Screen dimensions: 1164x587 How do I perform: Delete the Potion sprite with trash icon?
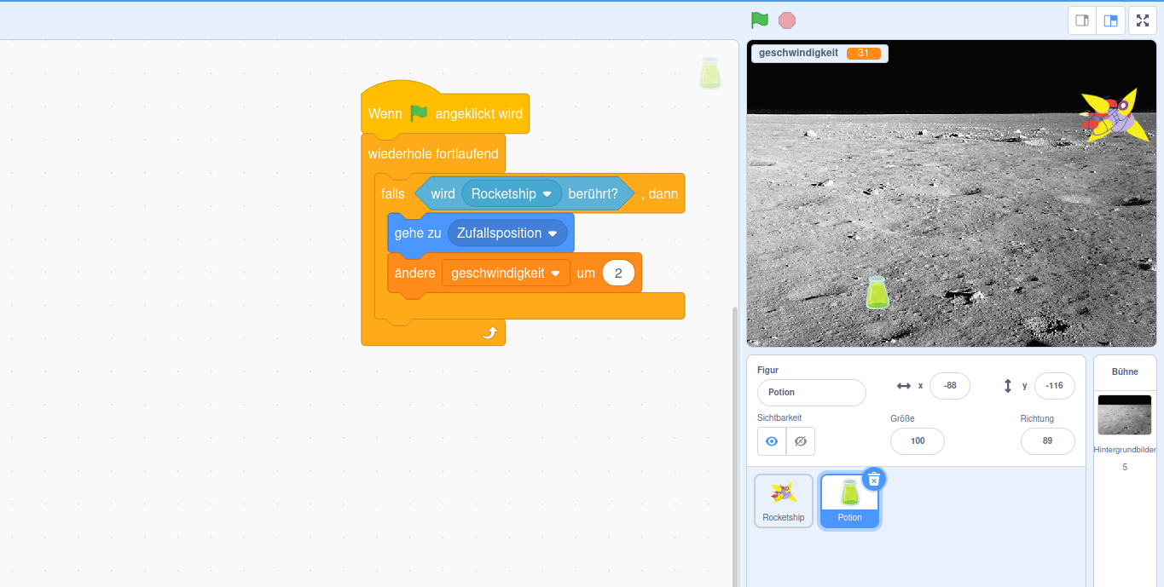click(x=874, y=480)
